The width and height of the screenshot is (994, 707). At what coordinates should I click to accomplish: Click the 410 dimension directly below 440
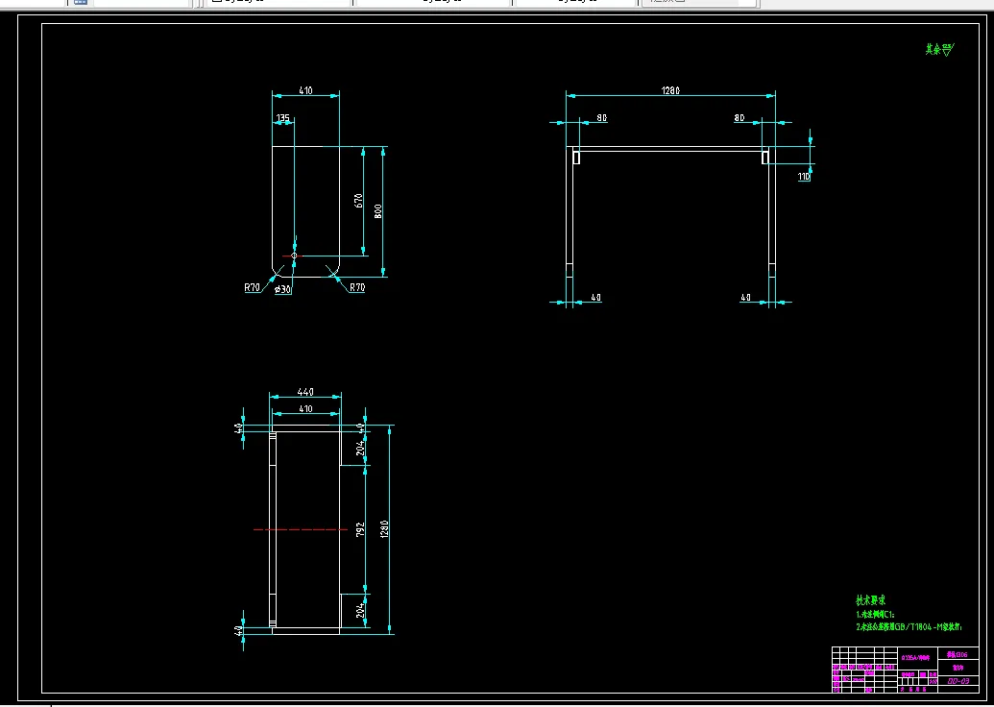tap(305, 409)
